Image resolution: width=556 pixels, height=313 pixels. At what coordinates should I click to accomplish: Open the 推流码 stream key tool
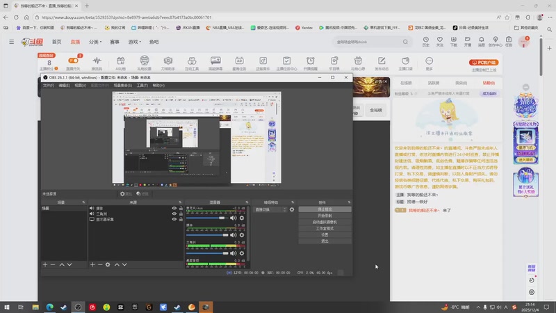(x=97, y=63)
